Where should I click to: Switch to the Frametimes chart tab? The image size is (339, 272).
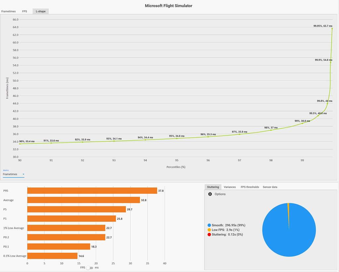(8, 11)
